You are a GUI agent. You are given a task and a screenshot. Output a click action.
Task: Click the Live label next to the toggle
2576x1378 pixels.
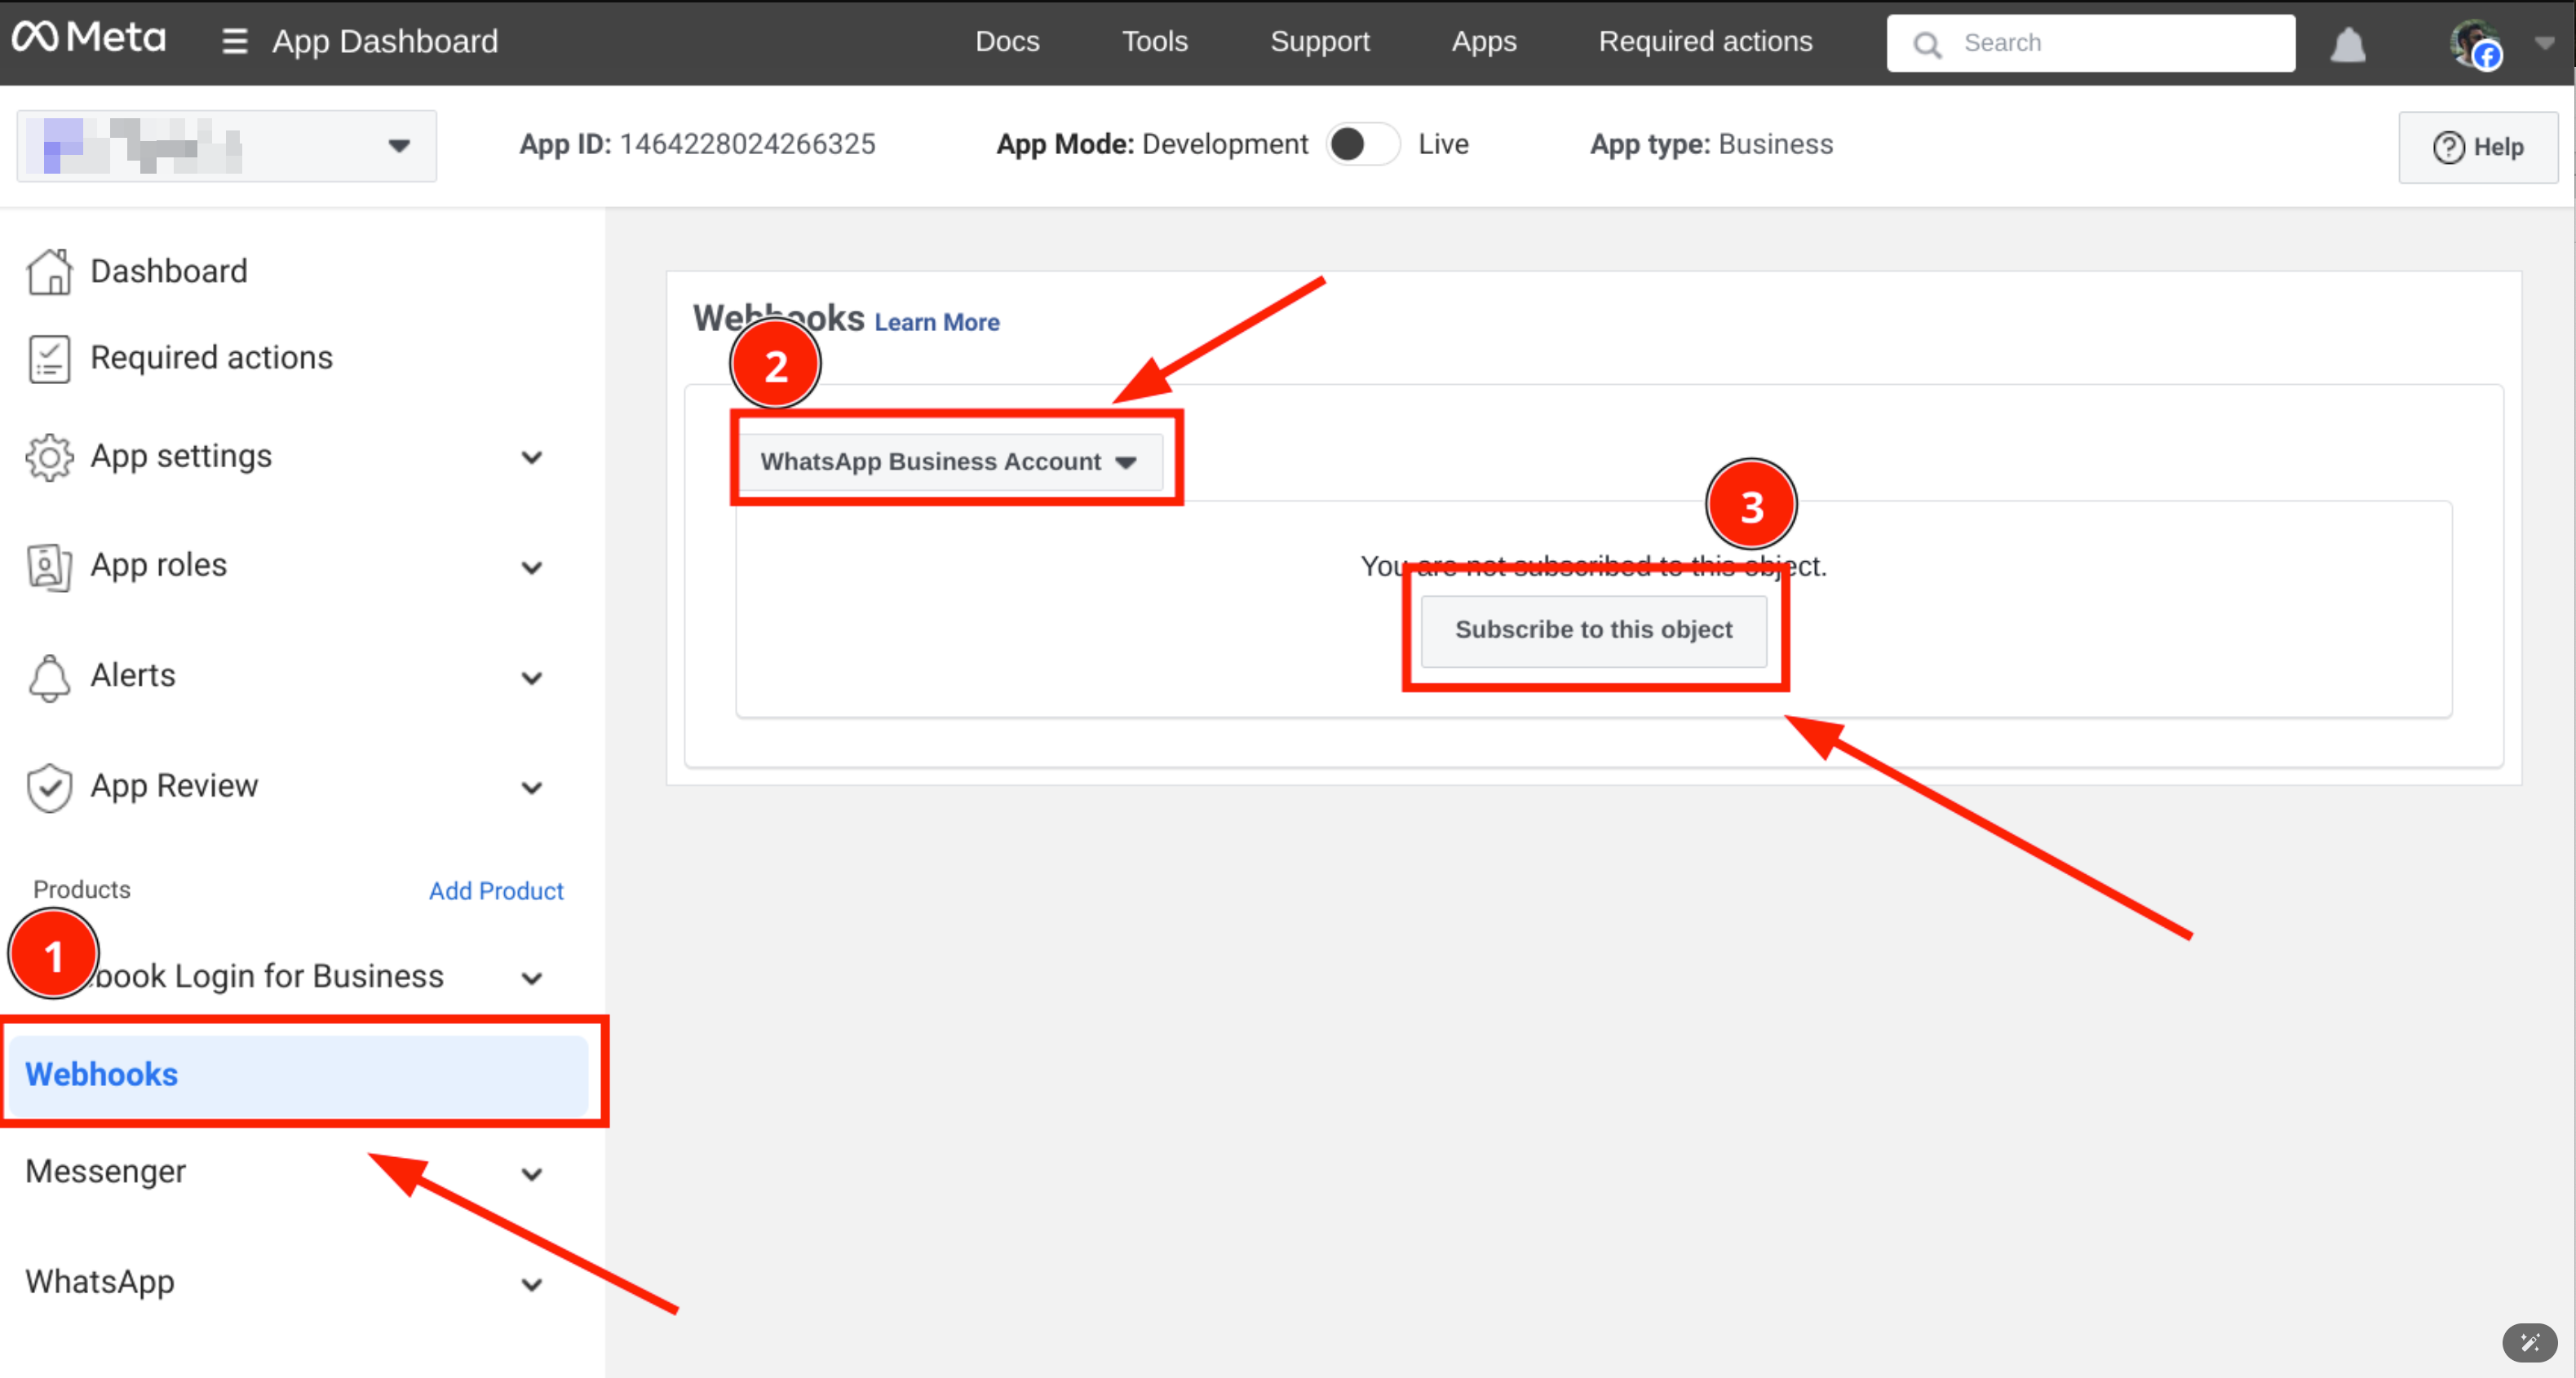[1443, 145]
